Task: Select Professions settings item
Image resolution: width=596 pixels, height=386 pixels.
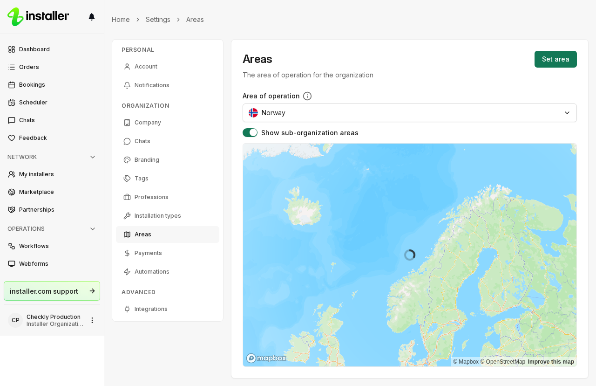Action: [x=168, y=197]
